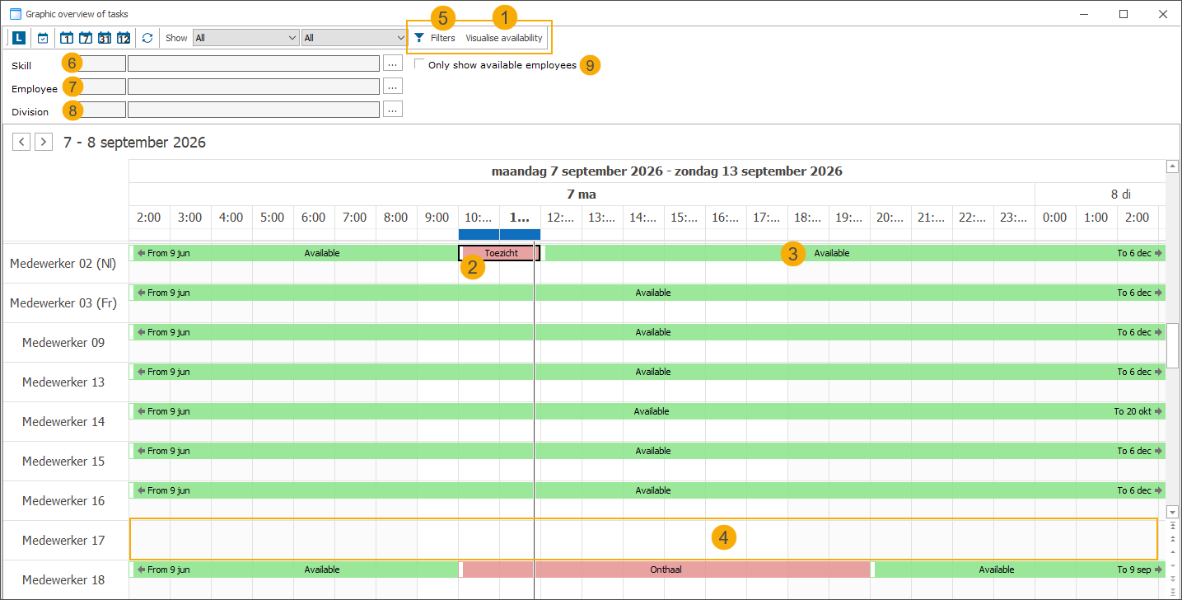The width and height of the screenshot is (1182, 600).
Task: Click Medewerker 03 (Fr) row label
Action: coord(63,303)
